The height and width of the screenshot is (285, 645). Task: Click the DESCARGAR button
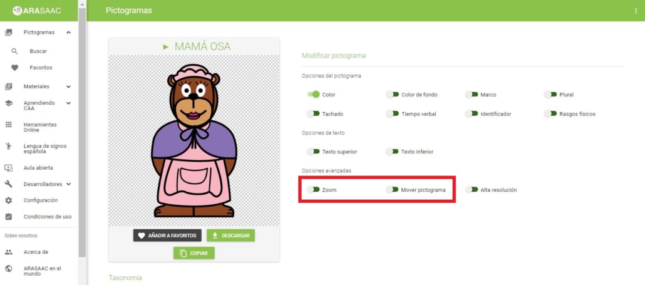(231, 236)
